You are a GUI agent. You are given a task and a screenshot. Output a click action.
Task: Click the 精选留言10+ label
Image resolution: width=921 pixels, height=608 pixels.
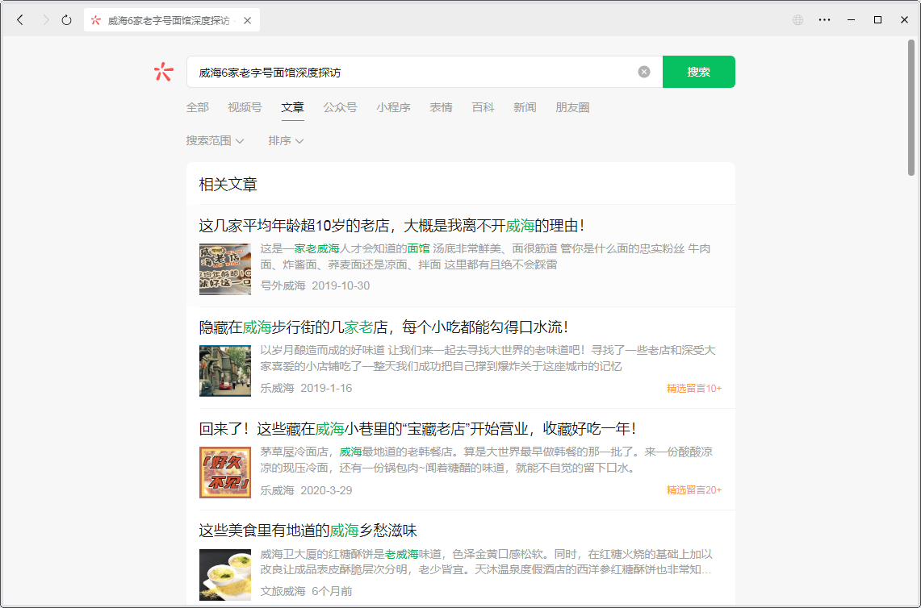click(x=694, y=389)
